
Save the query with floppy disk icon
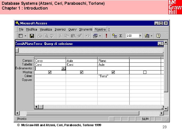(x=32, y=36)
